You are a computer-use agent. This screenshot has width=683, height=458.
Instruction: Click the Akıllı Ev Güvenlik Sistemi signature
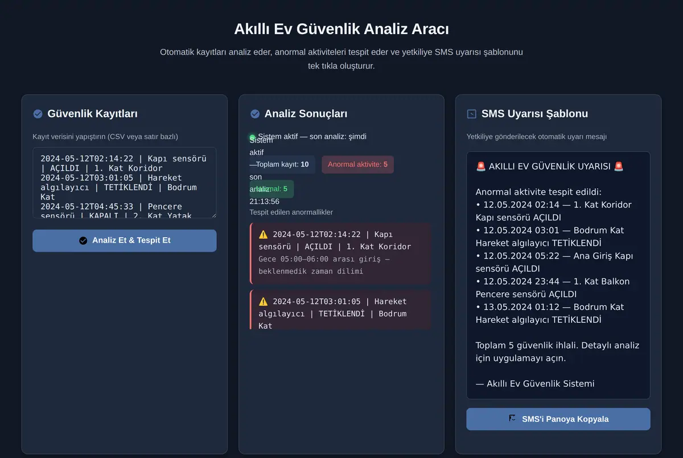point(535,384)
